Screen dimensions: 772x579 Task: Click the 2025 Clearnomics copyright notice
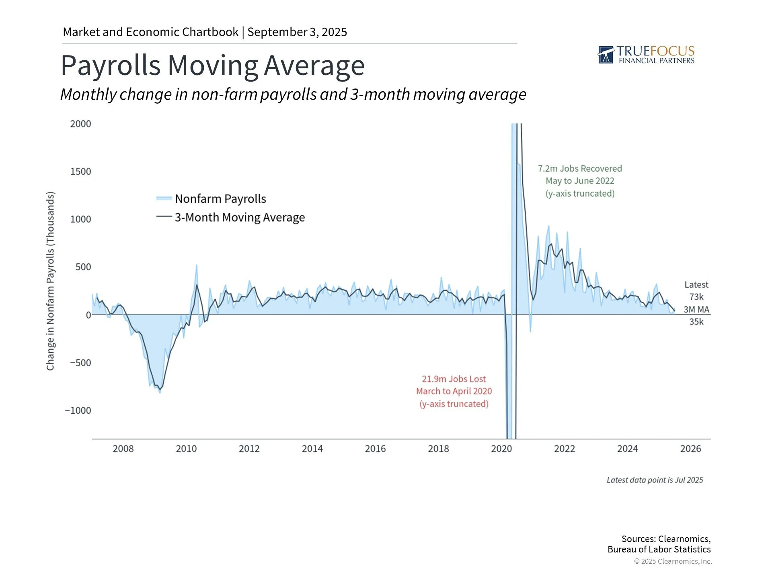[673, 561]
